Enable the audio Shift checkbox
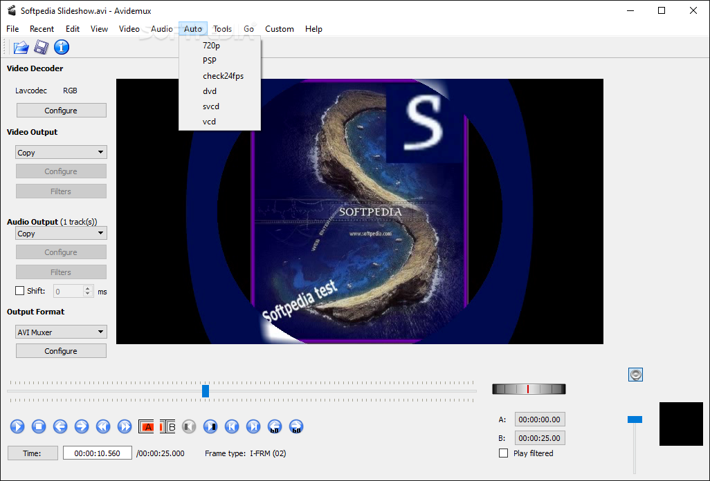Screen dimensions: 710x481 (19, 291)
